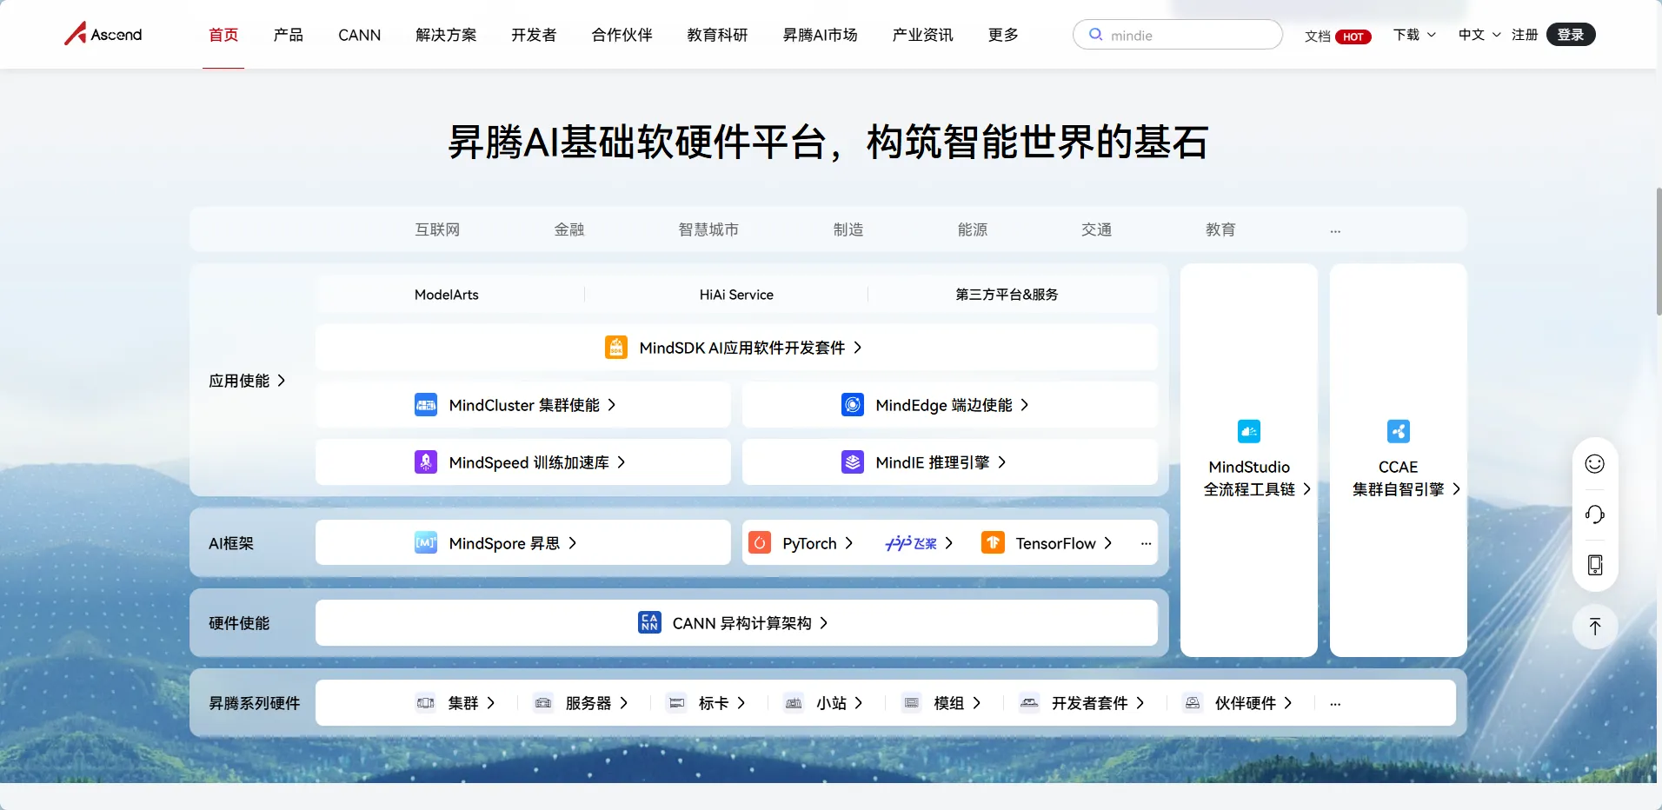Viewport: 1662px width, 810px height.
Task: Open MindStudio 全流程工具链 icon
Action: [x=1248, y=431]
